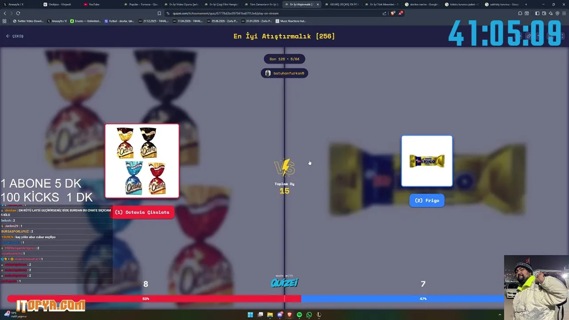Open Task View on taskbar
Screen dimensions: 569x320
(260, 315)
